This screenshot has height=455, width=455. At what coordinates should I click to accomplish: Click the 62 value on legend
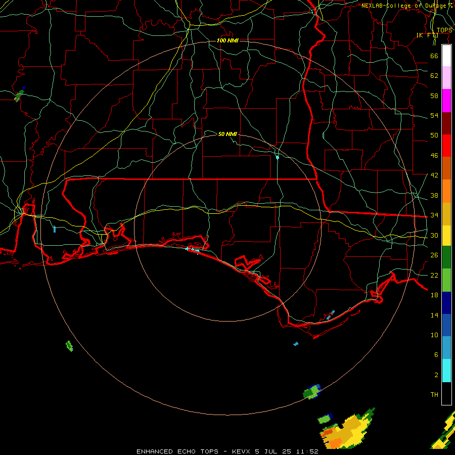[434, 76]
